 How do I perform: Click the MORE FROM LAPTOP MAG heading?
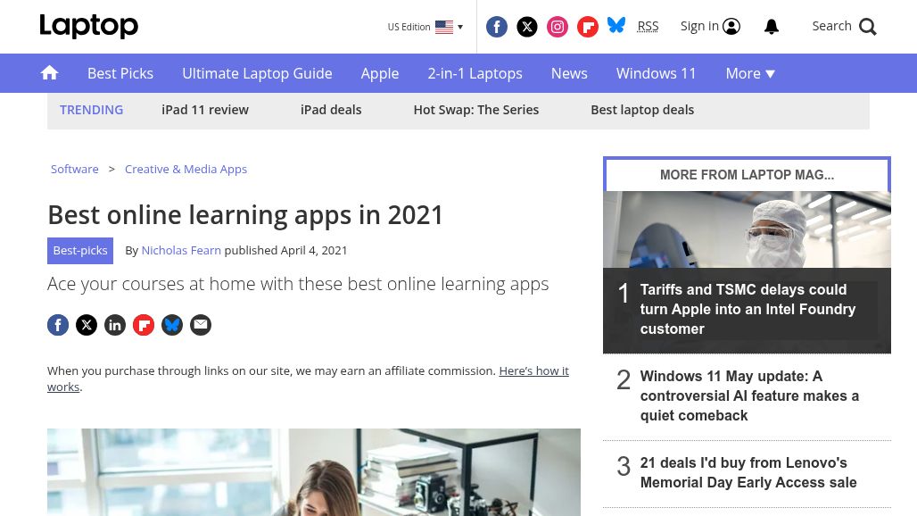tap(747, 175)
